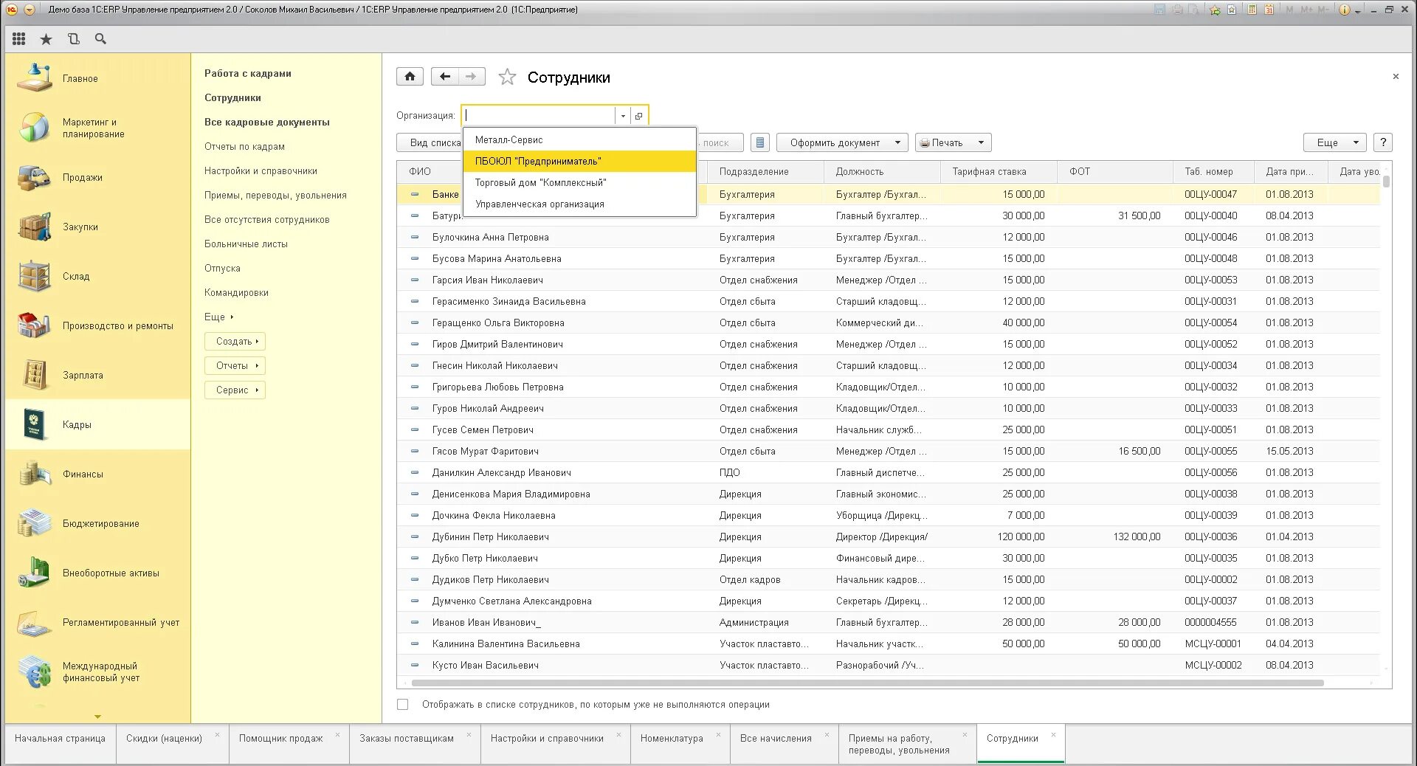Open Отпуска link
1417x766 pixels.
[222, 269]
